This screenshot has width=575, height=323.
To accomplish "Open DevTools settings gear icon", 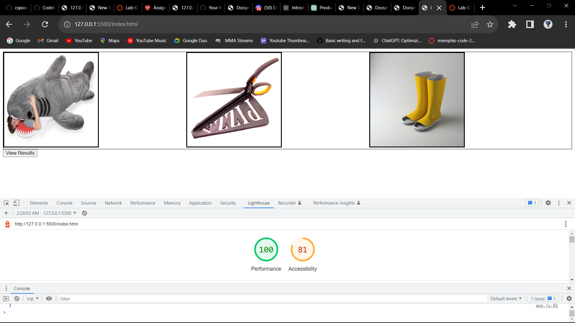I will [x=548, y=203].
